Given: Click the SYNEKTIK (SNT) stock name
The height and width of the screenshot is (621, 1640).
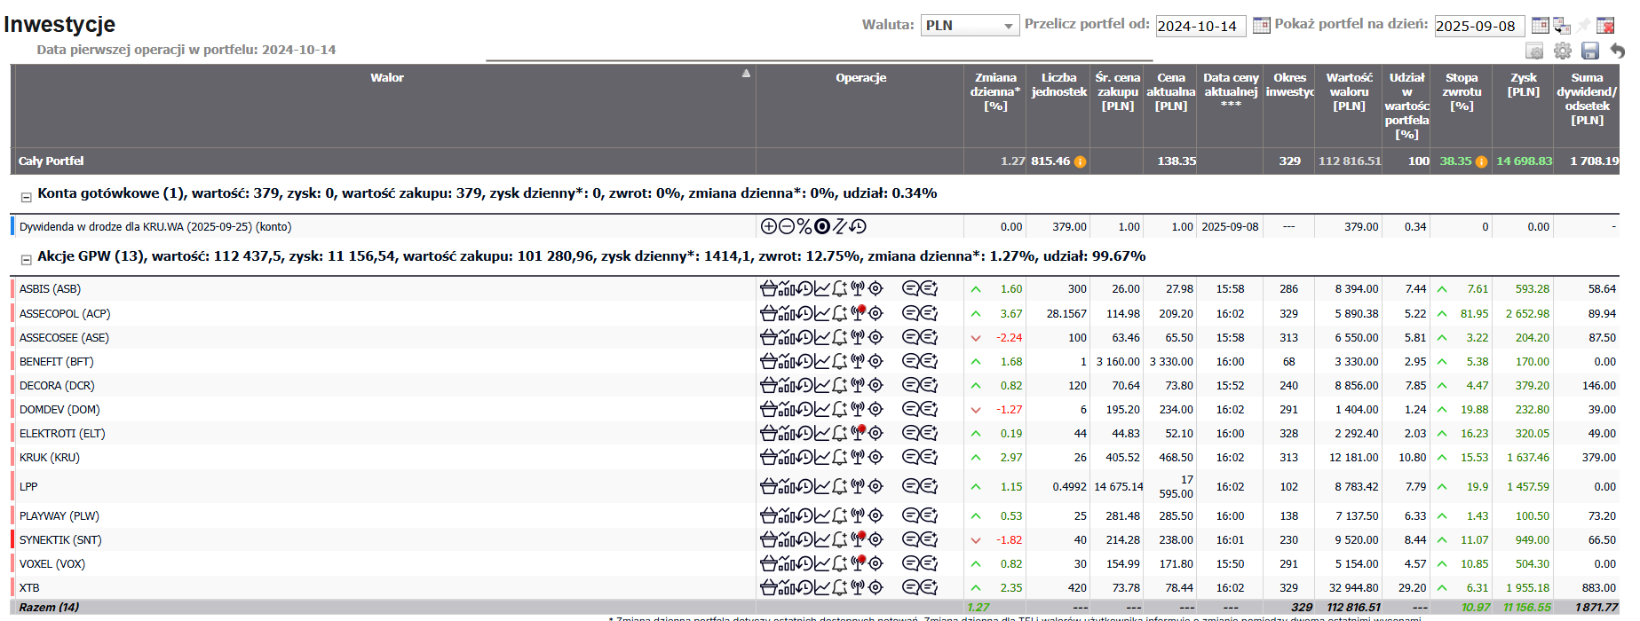Looking at the screenshot, I should click(60, 540).
